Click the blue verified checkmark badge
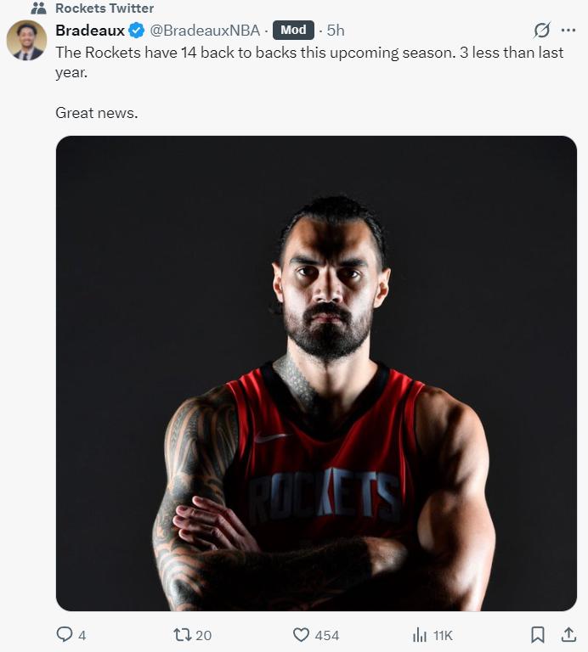This screenshot has width=588, height=652. (x=137, y=31)
